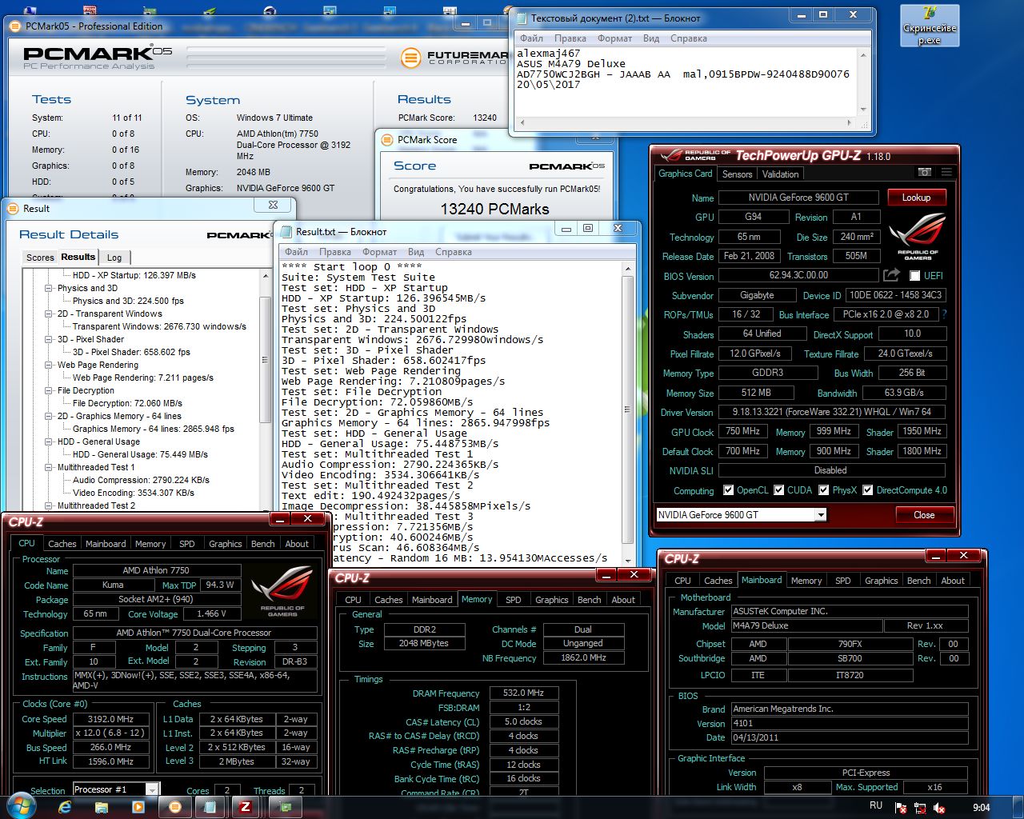Open Action Center flag tray icon
This screenshot has width=1024, height=819.
coord(900,808)
